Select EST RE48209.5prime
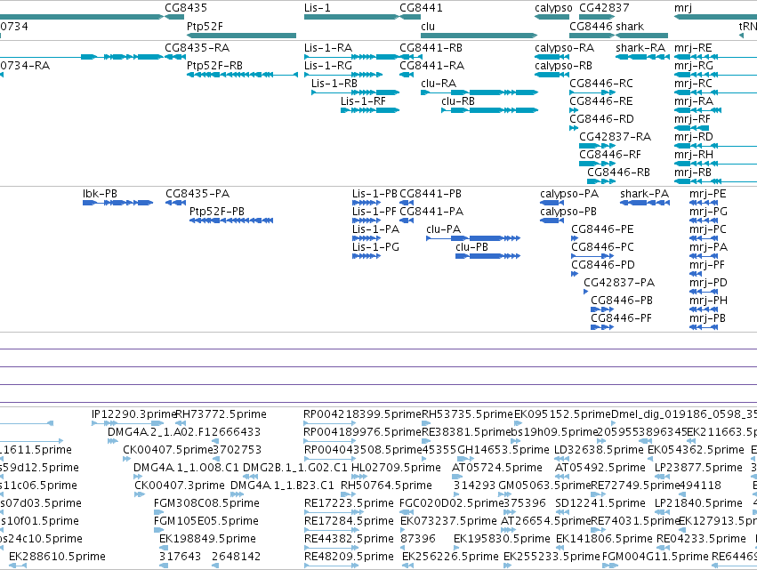 [349, 557]
